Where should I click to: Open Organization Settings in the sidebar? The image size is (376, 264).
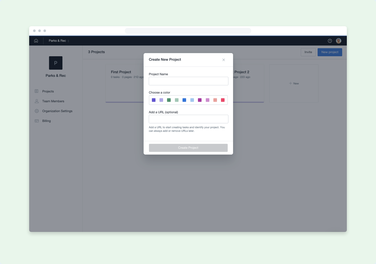click(x=57, y=111)
